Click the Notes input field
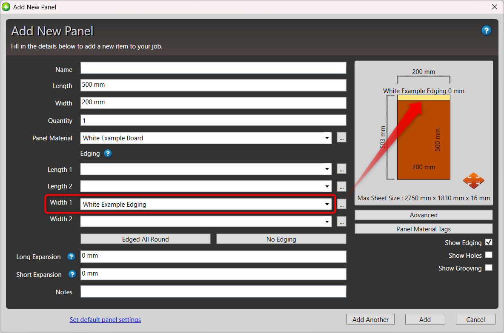504x333 pixels. (x=213, y=292)
